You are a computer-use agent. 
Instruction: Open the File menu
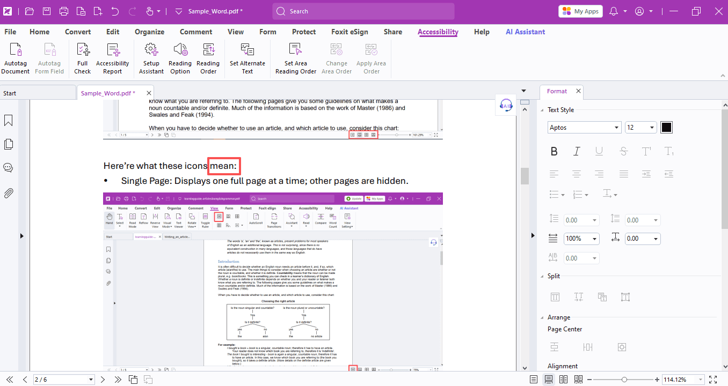[x=10, y=32]
